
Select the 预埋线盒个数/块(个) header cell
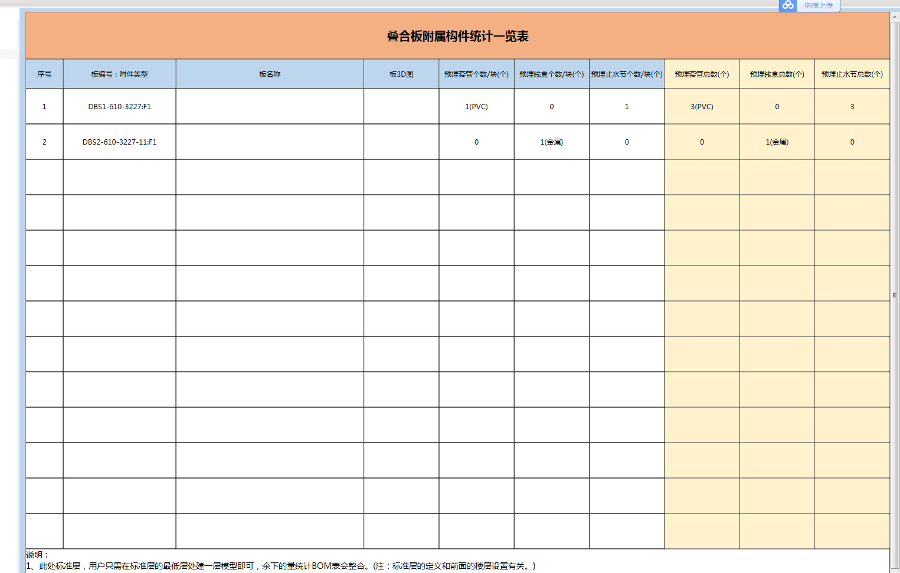(x=551, y=74)
